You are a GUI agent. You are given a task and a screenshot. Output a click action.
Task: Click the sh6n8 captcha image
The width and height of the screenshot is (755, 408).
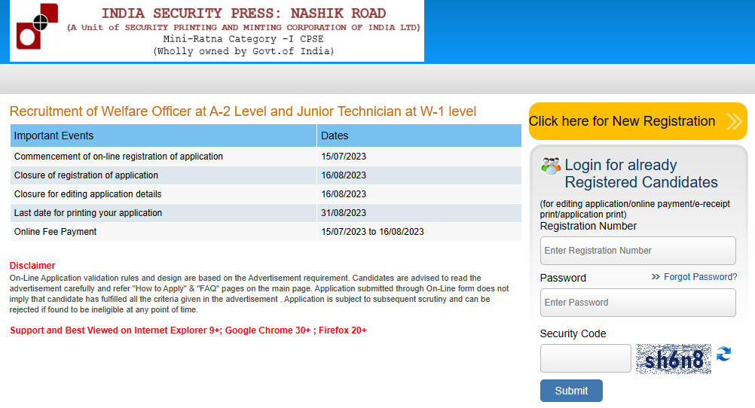pos(673,359)
